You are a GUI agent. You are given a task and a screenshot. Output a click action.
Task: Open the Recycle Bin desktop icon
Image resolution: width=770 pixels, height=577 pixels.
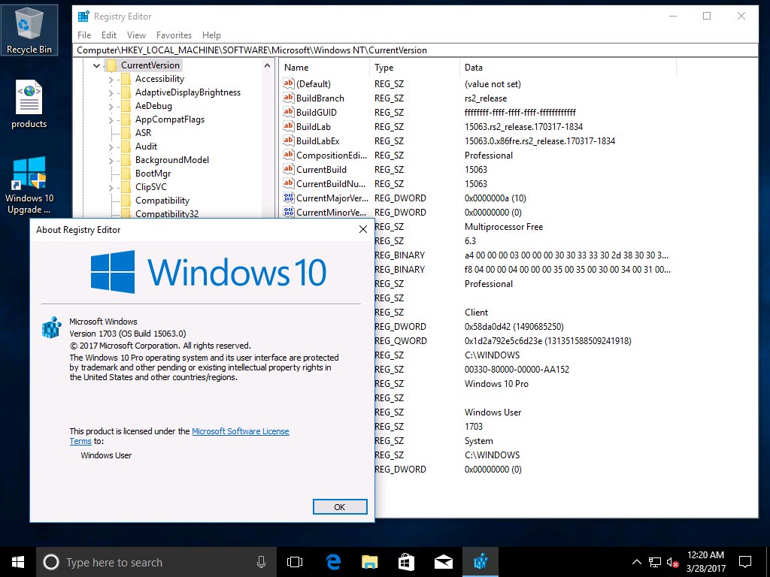tap(29, 30)
